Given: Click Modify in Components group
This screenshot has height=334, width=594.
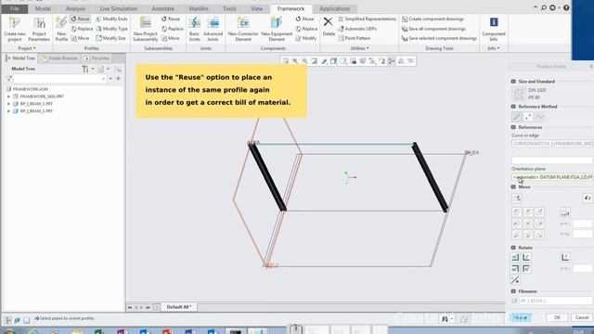Looking at the screenshot, I should coord(305,38).
